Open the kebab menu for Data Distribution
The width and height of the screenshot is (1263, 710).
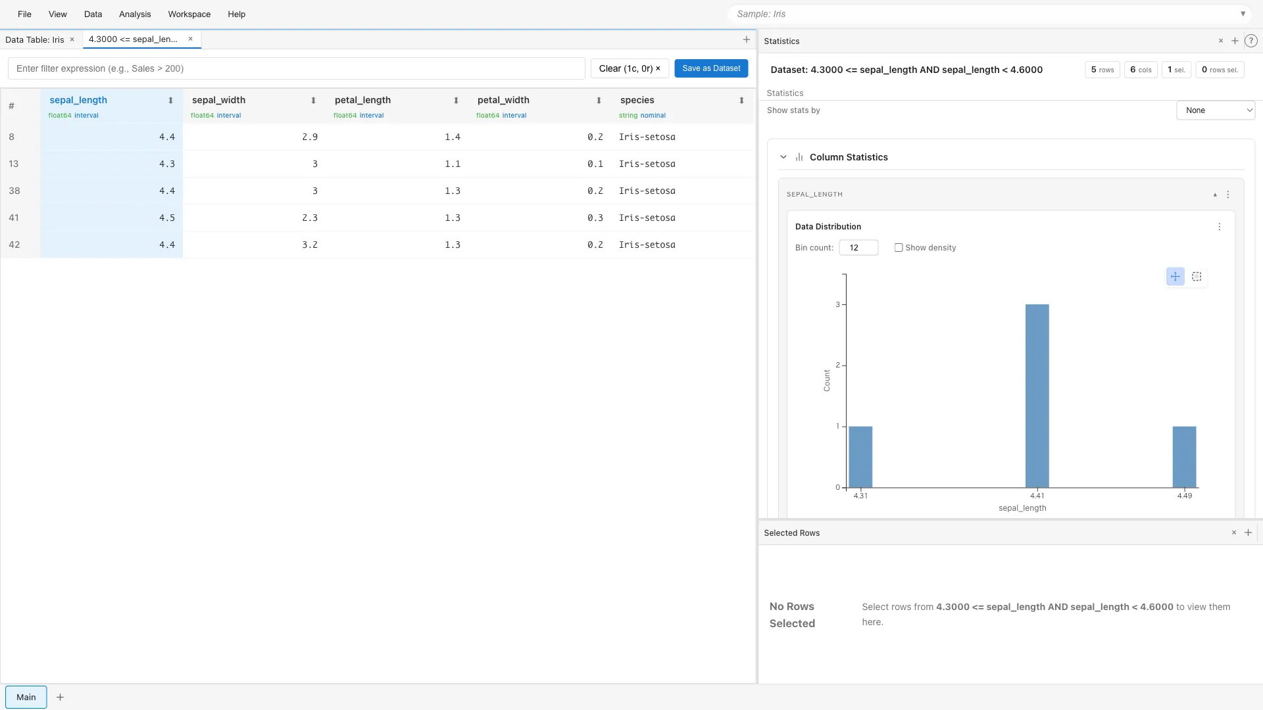point(1220,226)
